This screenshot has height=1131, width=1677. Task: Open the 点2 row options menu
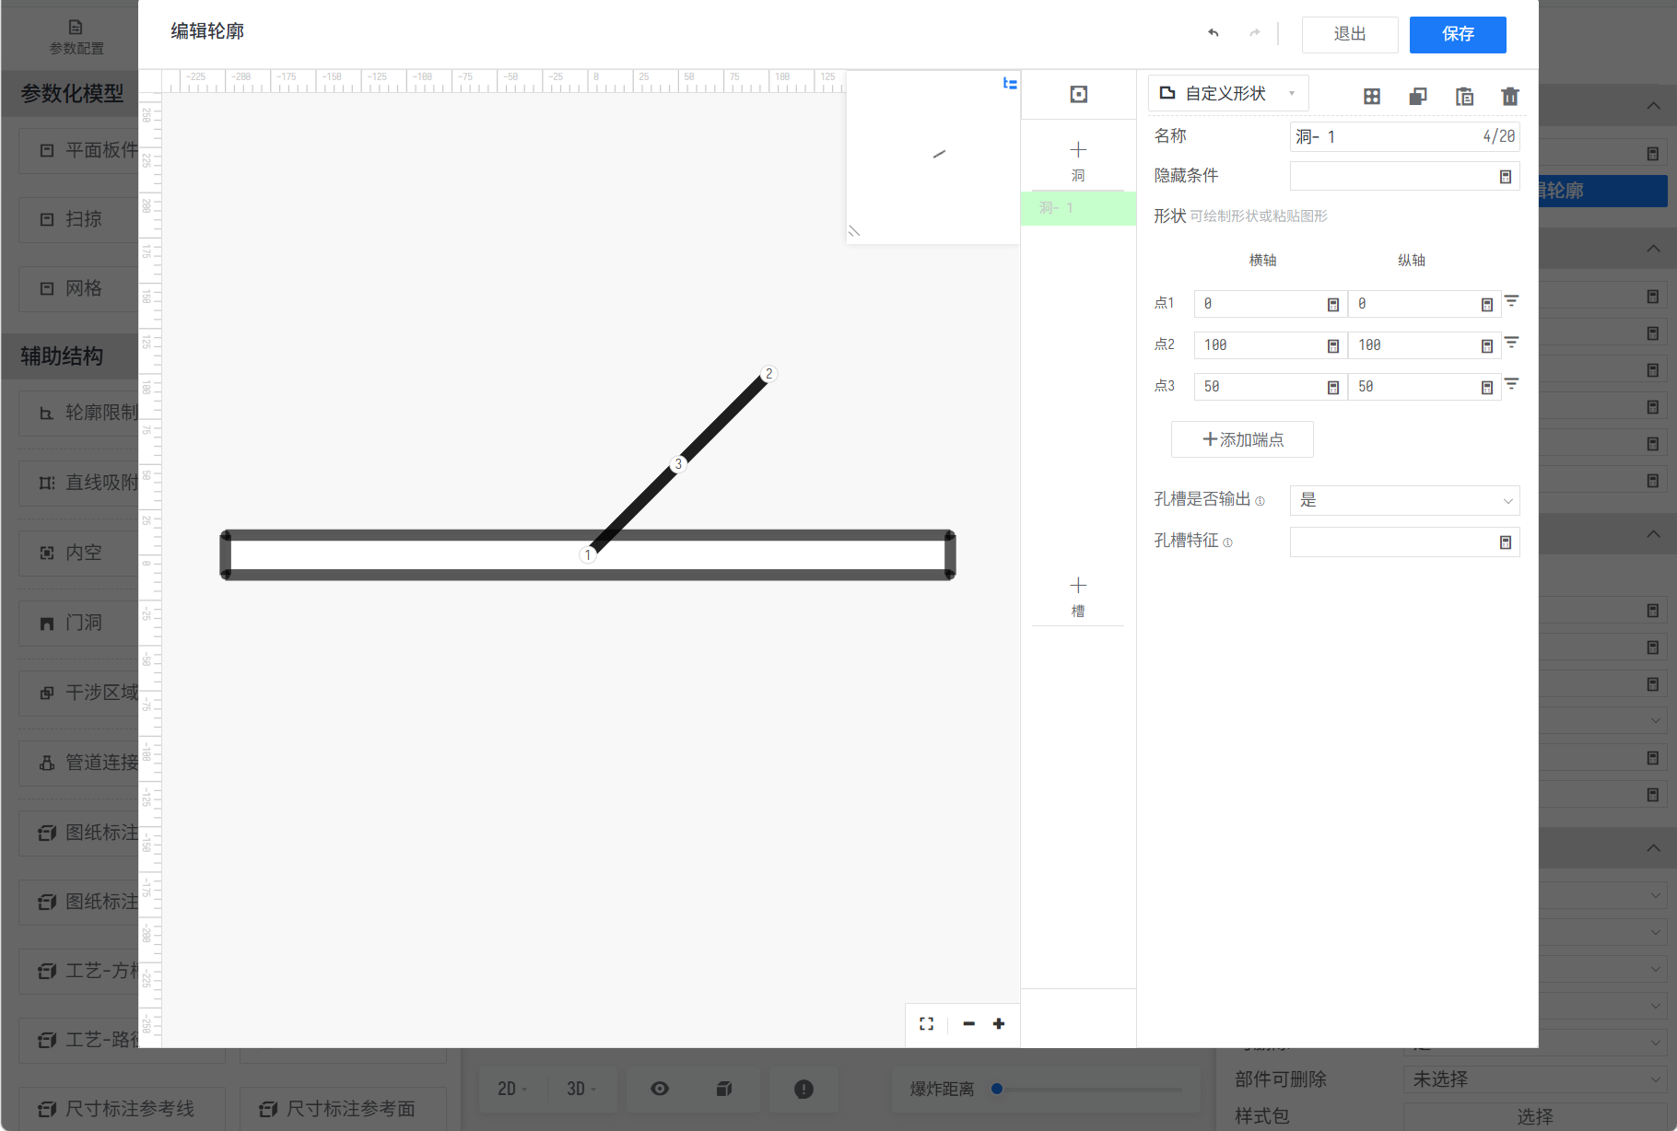(x=1512, y=343)
